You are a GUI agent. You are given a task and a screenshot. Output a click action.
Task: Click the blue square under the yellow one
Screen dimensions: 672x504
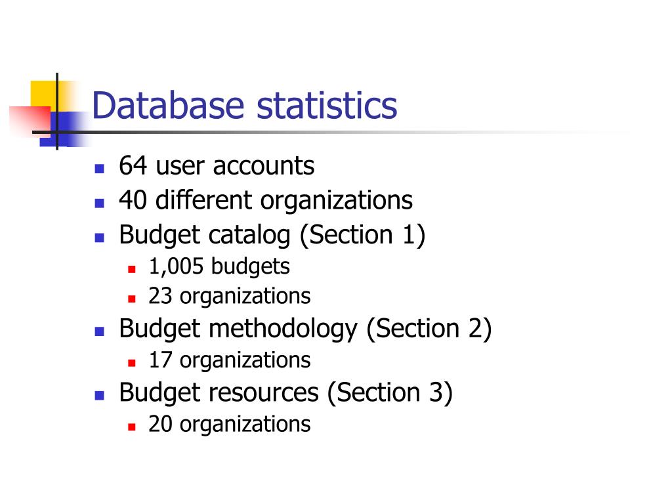tap(64, 129)
